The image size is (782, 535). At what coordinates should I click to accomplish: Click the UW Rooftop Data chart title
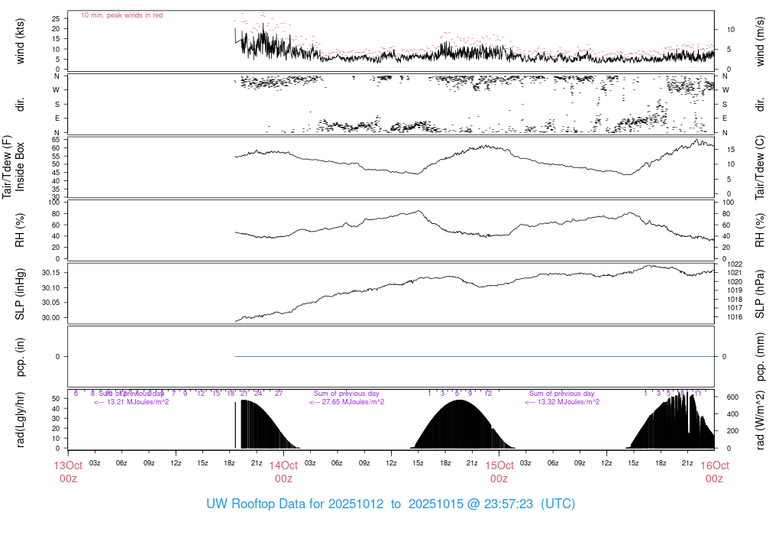point(390,504)
